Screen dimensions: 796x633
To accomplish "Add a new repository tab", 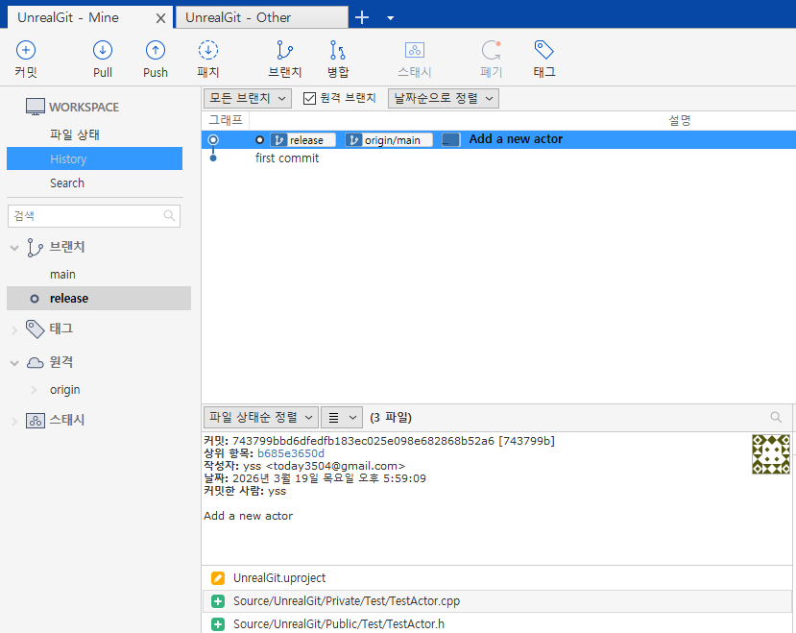I will pyautogui.click(x=362, y=18).
